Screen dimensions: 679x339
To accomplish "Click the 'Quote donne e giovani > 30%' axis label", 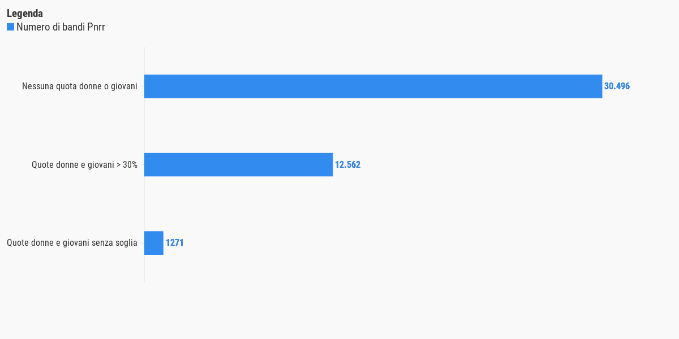I will [84, 165].
